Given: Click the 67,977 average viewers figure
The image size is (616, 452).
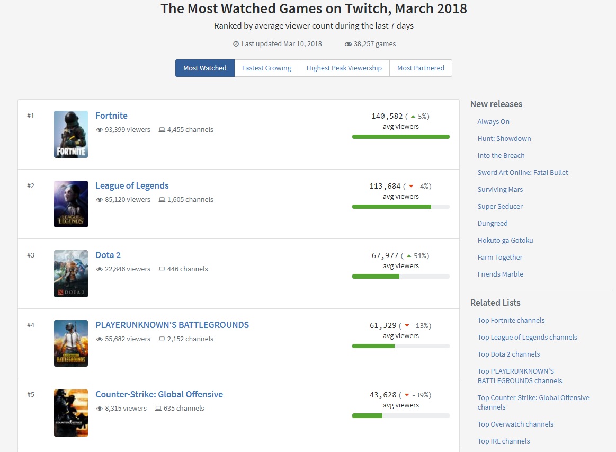Looking at the screenshot, I should pos(385,256).
